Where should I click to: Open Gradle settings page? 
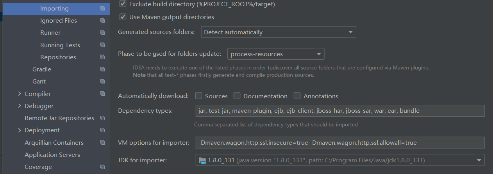tap(42, 69)
